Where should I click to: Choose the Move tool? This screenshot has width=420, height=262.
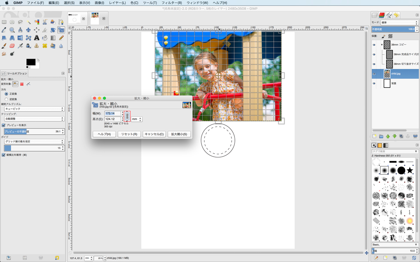[x=28, y=30]
